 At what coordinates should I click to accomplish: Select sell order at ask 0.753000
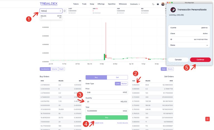[x=152, y=105]
